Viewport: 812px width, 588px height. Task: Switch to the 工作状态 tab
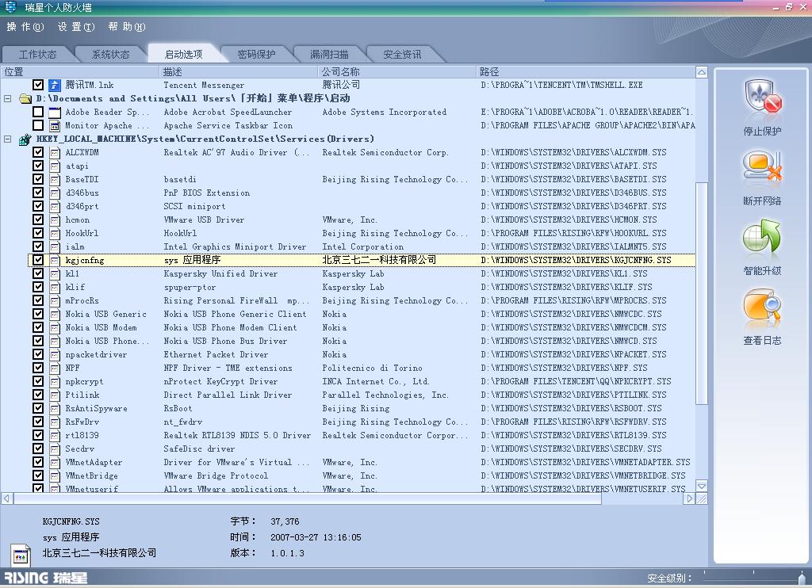(38, 54)
